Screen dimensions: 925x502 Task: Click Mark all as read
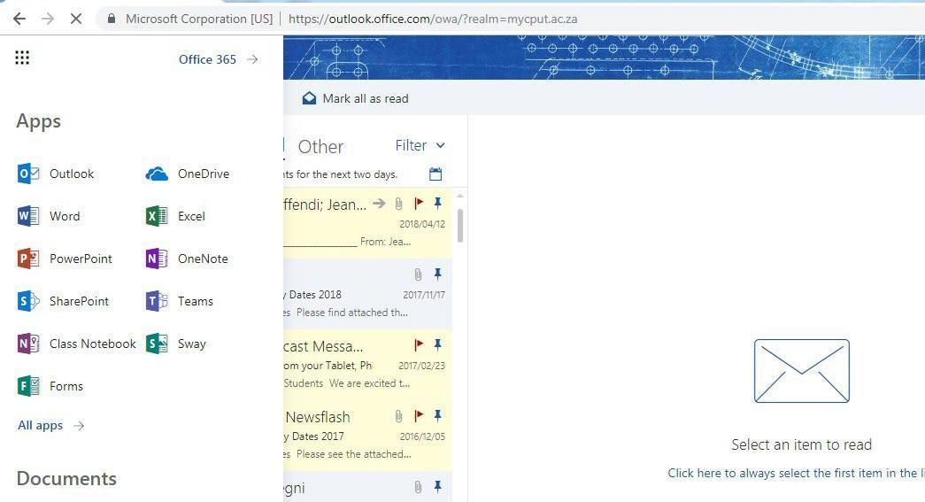click(356, 98)
